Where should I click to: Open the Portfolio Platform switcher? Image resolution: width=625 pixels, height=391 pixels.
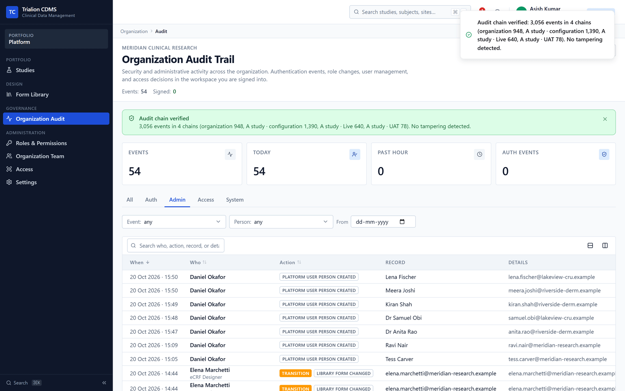coord(56,39)
